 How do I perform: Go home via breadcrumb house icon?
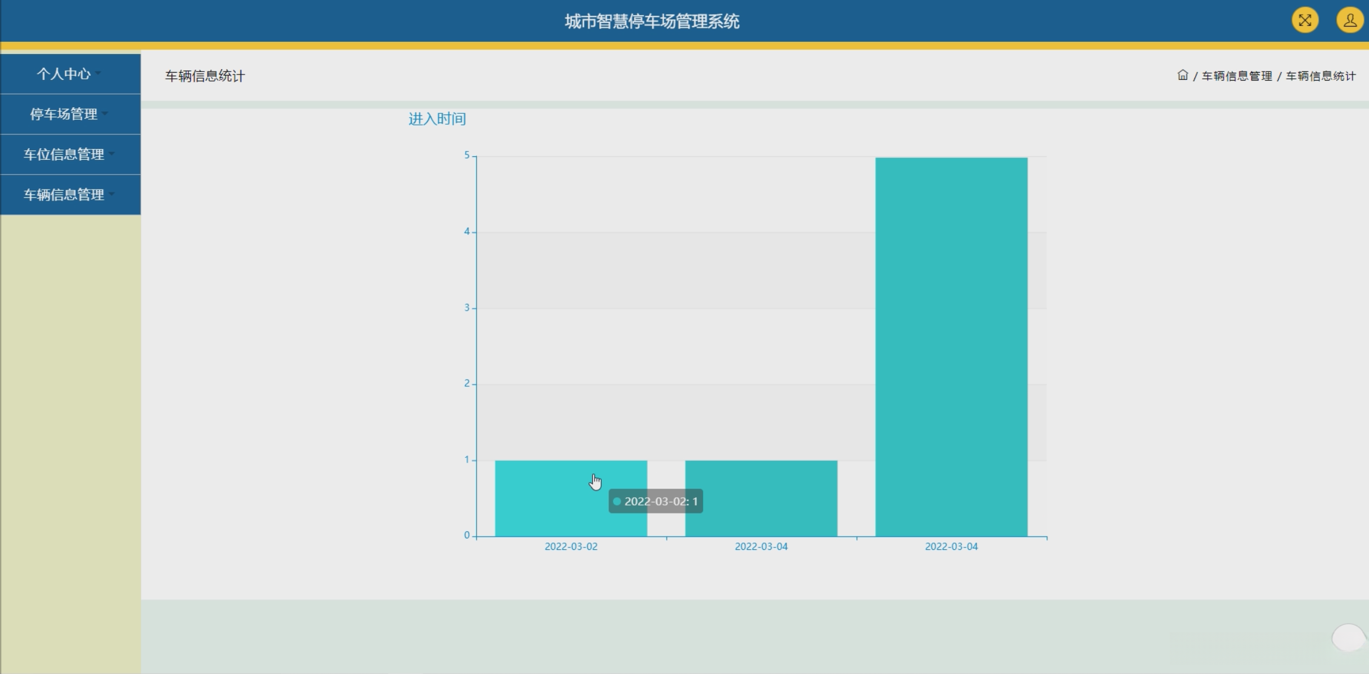[x=1182, y=75]
